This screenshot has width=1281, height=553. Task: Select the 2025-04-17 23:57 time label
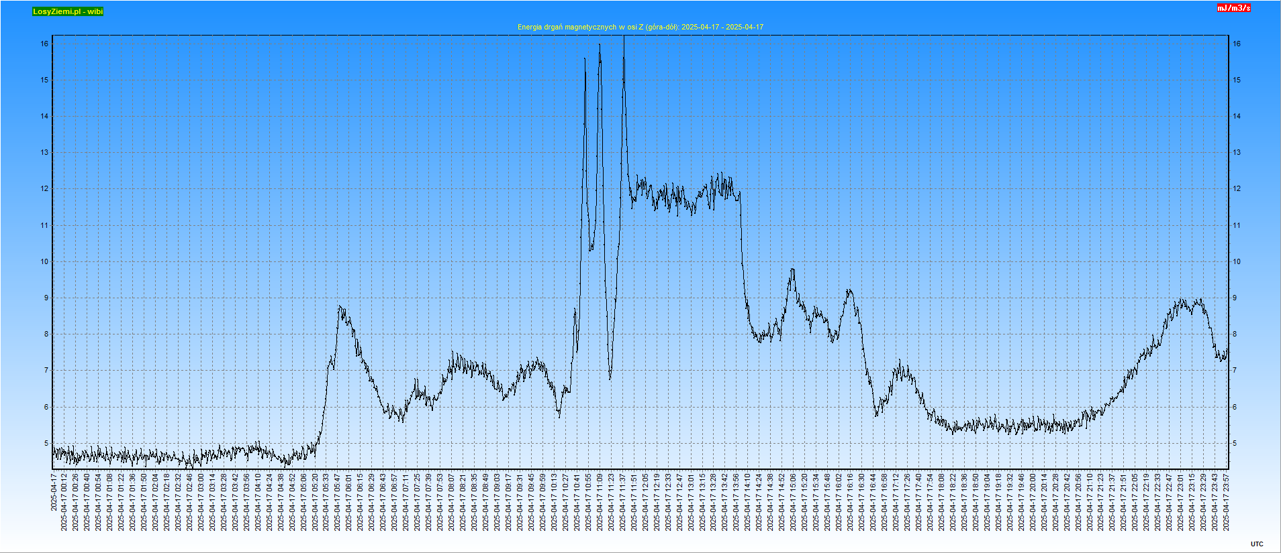pos(1227,502)
